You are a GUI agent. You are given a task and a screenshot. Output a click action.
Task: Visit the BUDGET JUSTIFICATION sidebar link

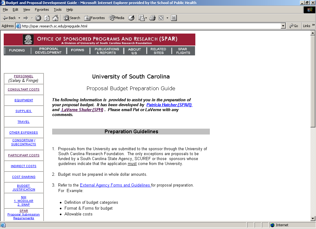24,187
